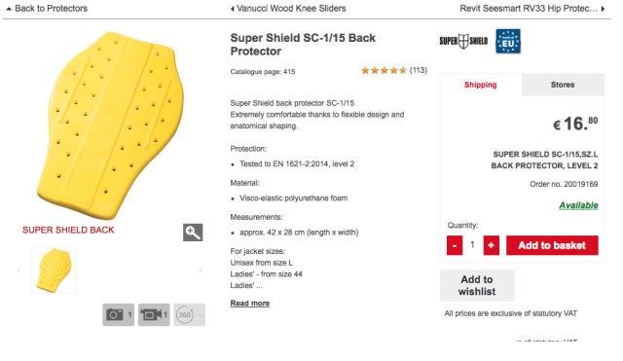Click thumbnail carousel left arrow

point(18,271)
